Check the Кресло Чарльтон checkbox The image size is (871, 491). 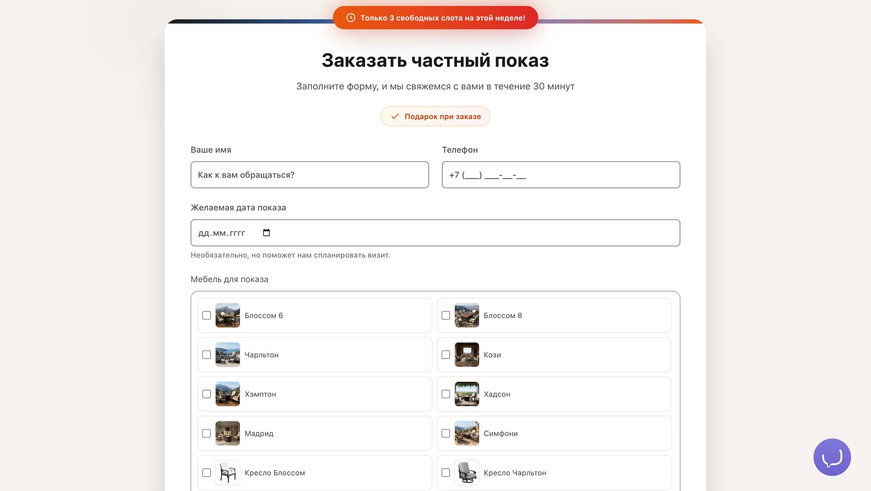pyautogui.click(x=446, y=472)
